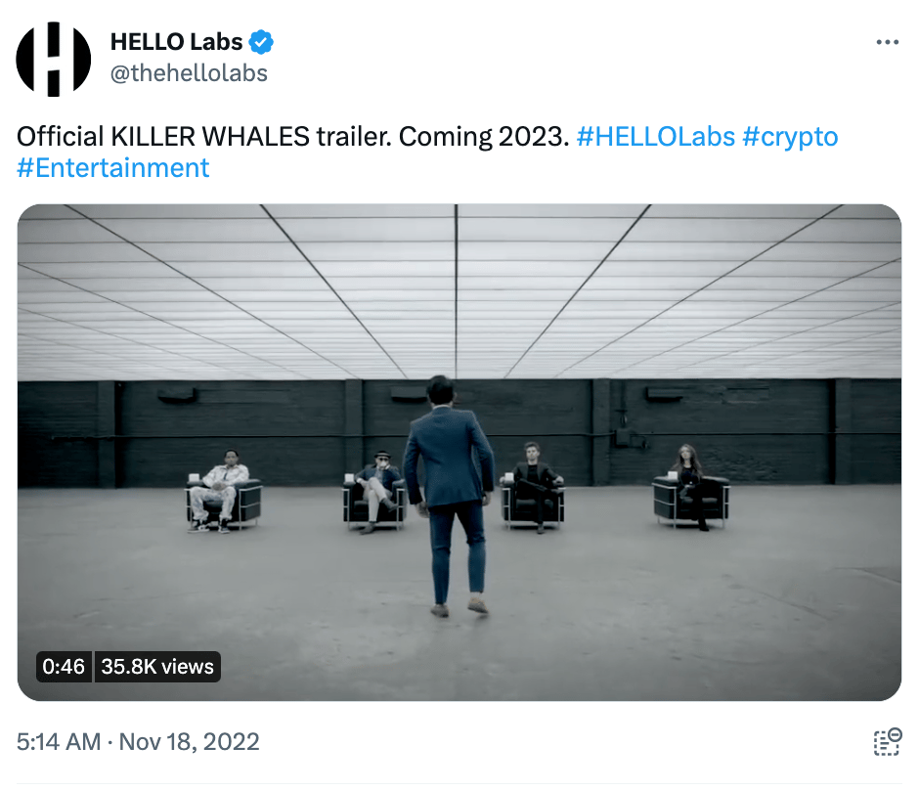Open the HELLO Labs profile avatar
This screenshot has width=919, height=790.
[54, 59]
